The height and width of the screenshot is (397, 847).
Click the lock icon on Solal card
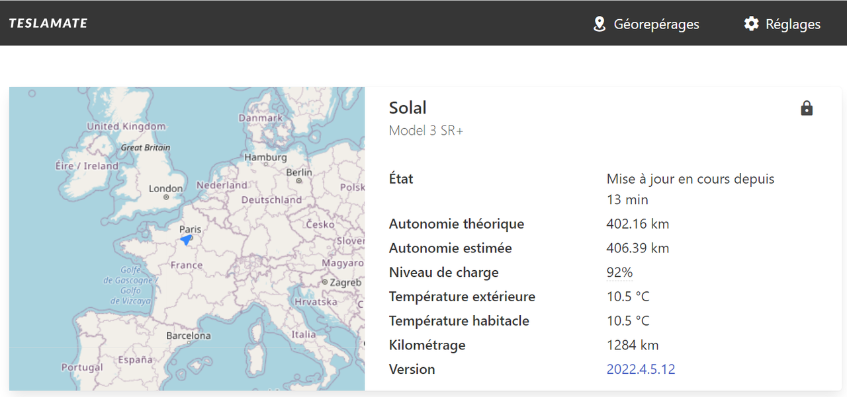coord(807,108)
